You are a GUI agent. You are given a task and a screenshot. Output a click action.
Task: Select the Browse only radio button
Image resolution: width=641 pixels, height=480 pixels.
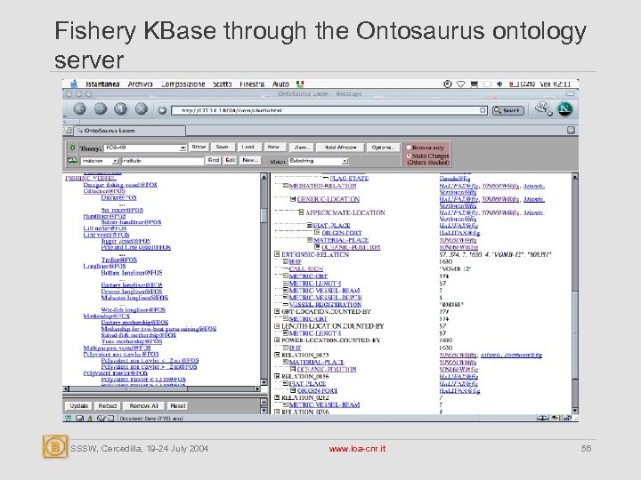pyautogui.click(x=409, y=147)
